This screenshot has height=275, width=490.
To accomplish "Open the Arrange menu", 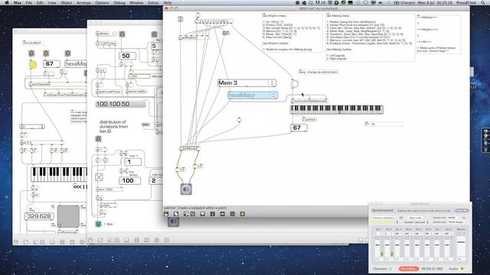I will coord(83,2).
